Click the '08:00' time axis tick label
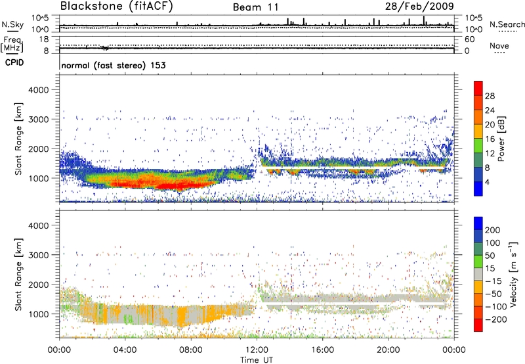 pos(191,350)
